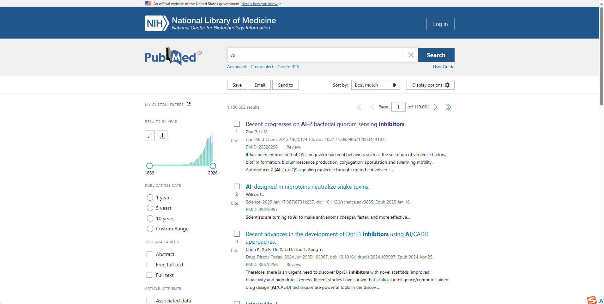Expand the Results by Year chart
604x304 pixels.
pos(150,136)
